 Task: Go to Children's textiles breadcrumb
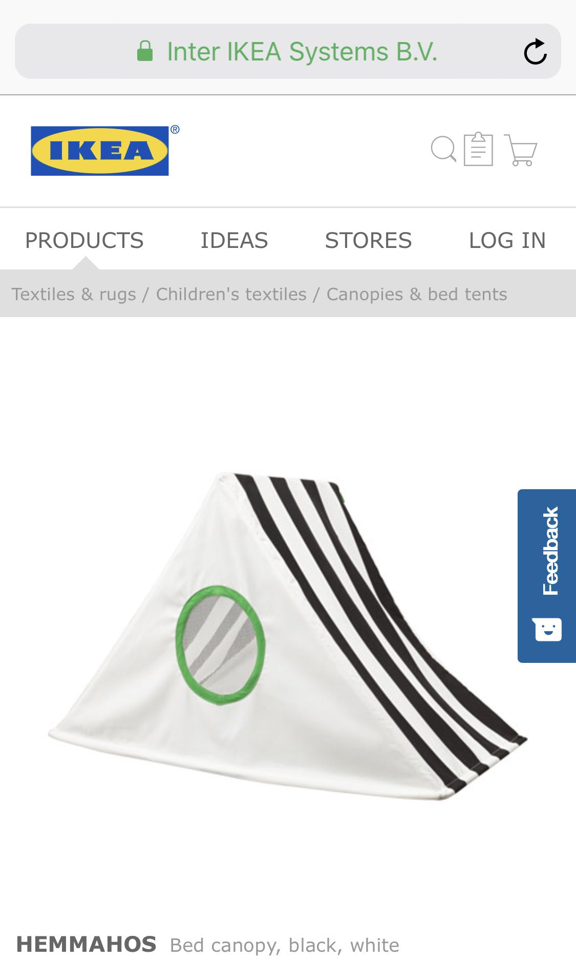(231, 294)
